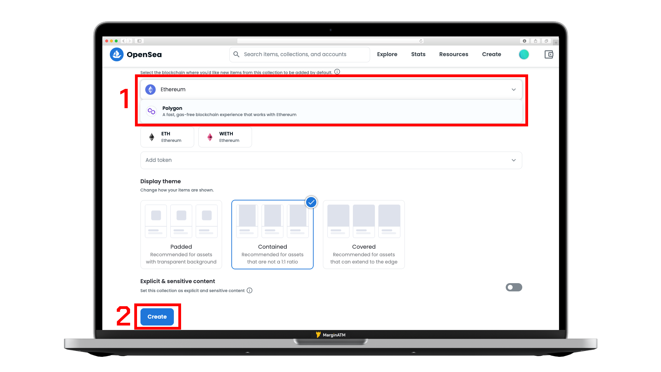Click the black ETH token icon
661x372 pixels.
(x=151, y=137)
